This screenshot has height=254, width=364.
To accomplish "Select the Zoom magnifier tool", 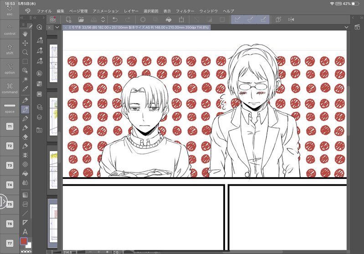I will point(25,52).
